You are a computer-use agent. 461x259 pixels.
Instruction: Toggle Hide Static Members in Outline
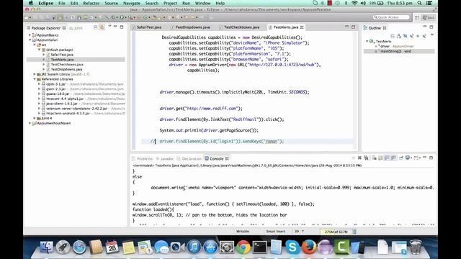pos(411,36)
